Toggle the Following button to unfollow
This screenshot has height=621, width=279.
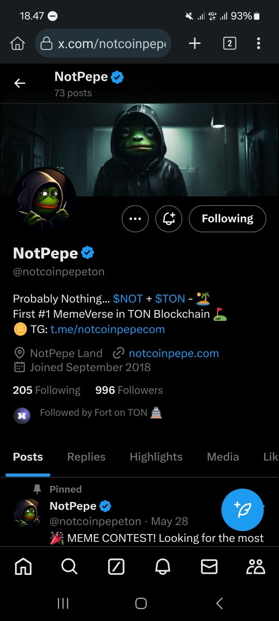click(227, 219)
